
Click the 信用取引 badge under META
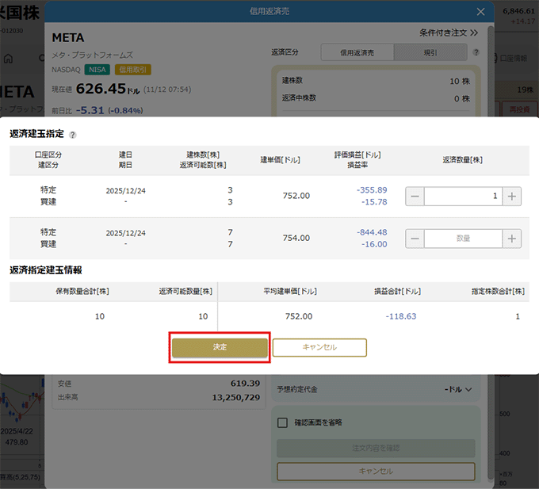click(x=132, y=70)
